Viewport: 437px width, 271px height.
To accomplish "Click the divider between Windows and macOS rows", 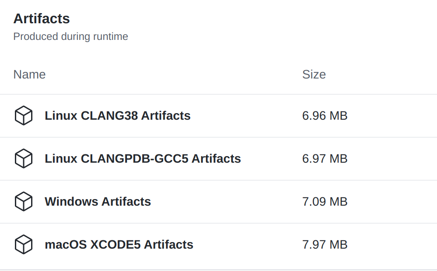I will click(218, 223).
